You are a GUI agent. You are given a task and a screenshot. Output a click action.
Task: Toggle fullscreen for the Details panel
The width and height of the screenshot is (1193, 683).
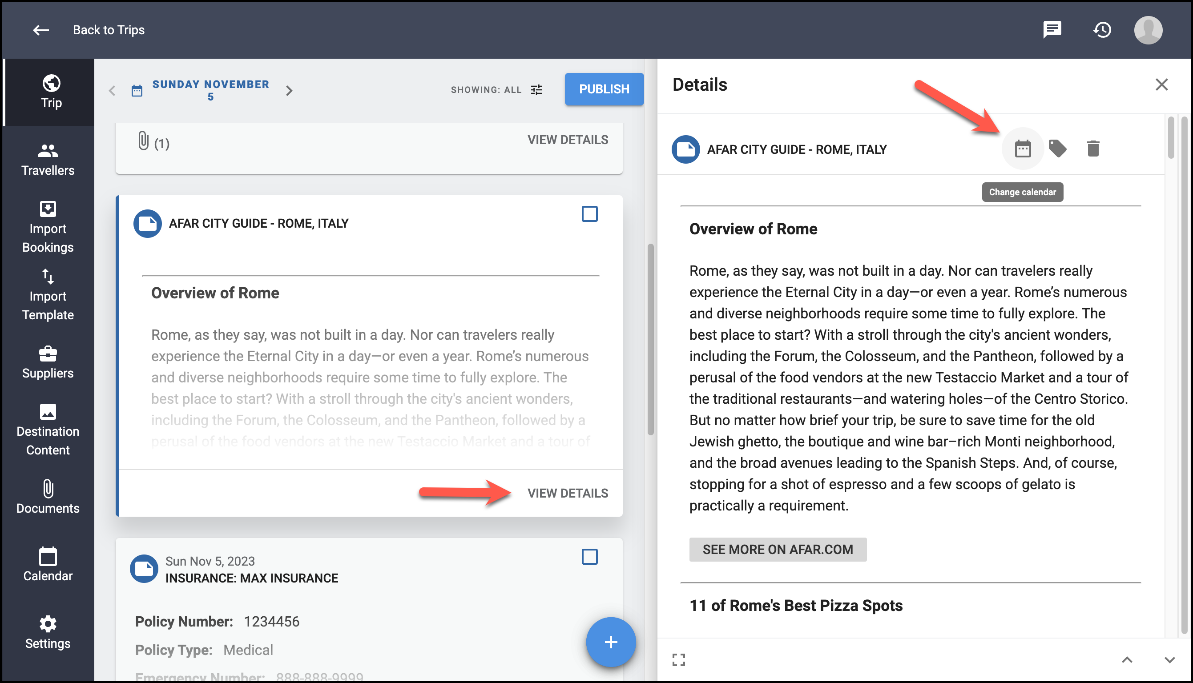coord(678,660)
